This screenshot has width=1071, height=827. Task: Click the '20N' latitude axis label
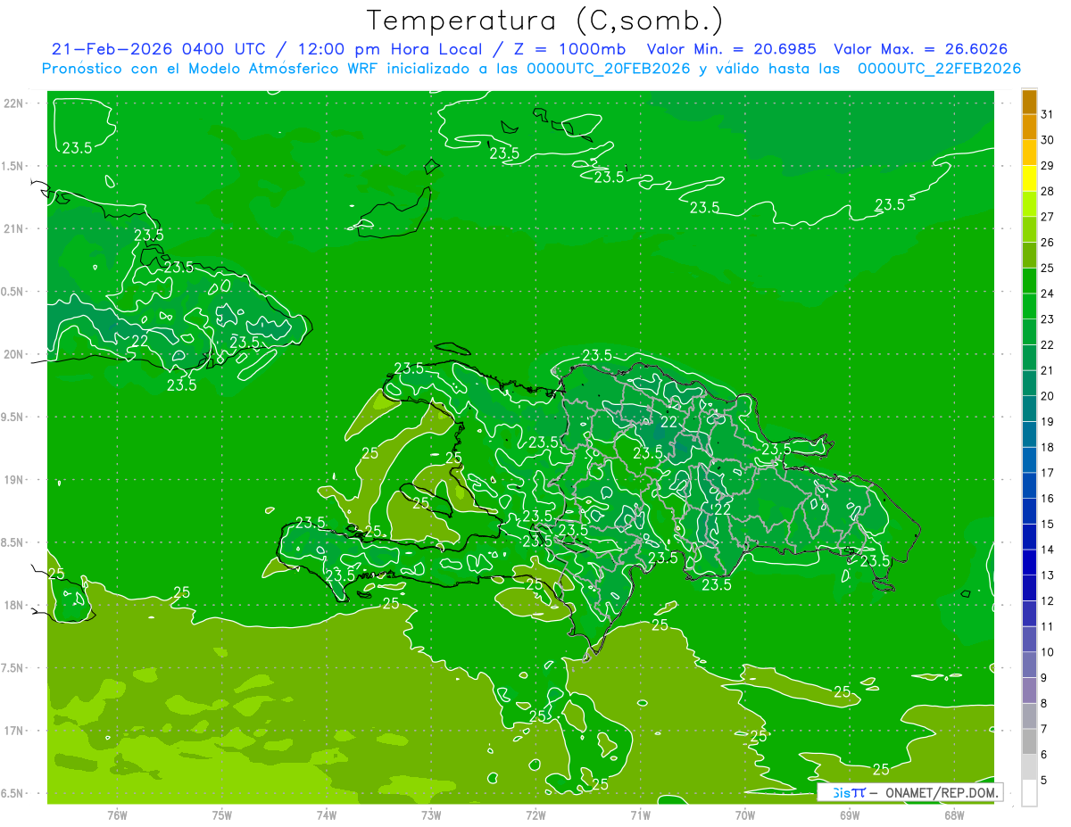point(13,354)
